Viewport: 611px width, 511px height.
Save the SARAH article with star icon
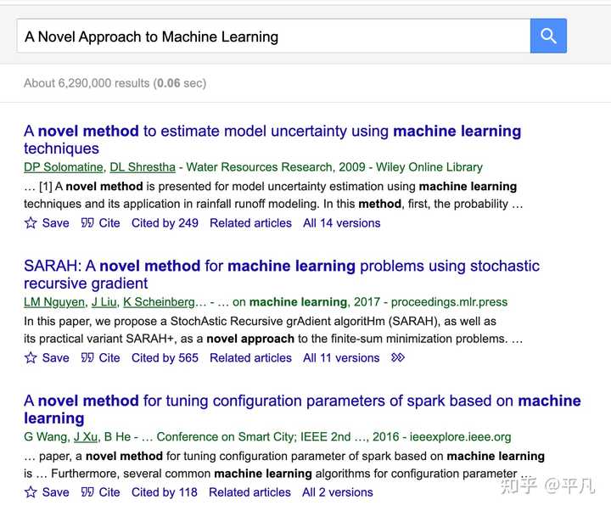point(31,358)
